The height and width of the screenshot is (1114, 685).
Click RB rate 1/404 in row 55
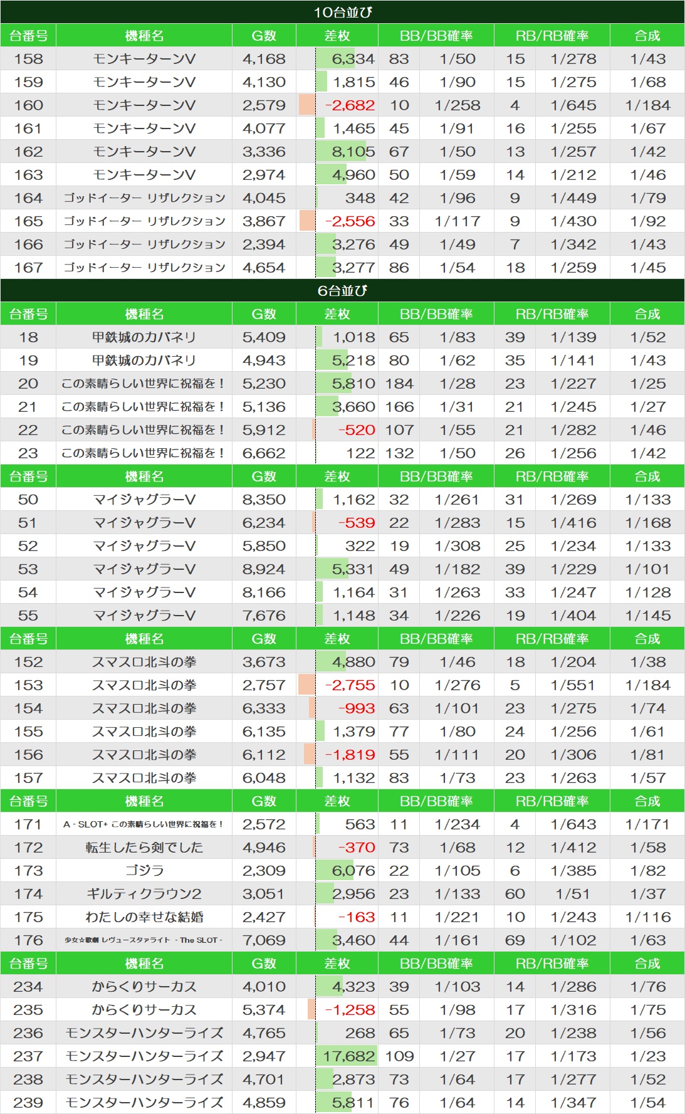point(573,616)
